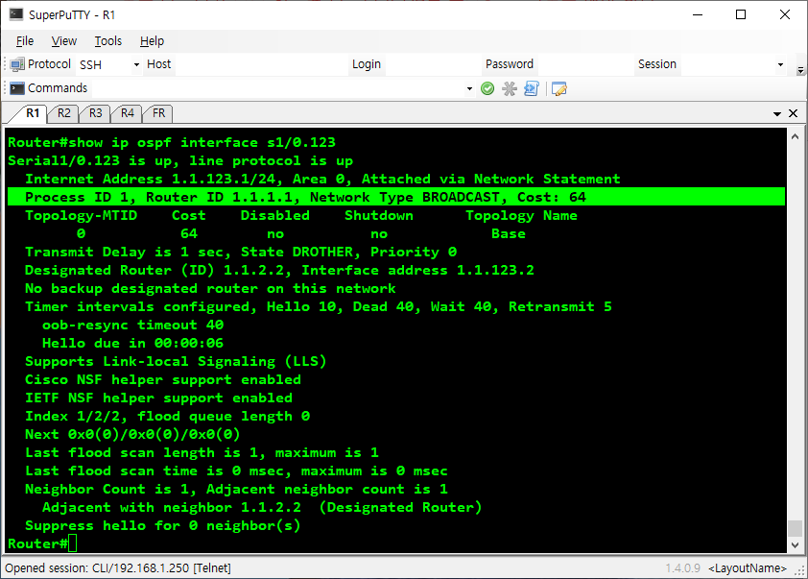Click the SuperPuTTY title bar icon
808x579 pixels.
16,14
